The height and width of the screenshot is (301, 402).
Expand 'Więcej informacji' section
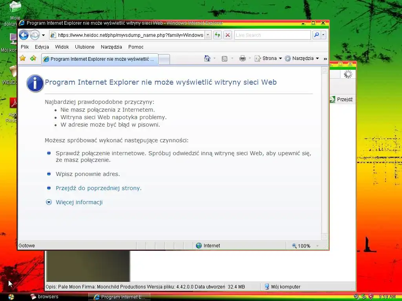point(49,202)
